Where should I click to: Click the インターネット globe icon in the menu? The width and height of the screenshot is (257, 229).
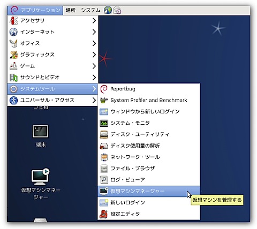(x=14, y=32)
